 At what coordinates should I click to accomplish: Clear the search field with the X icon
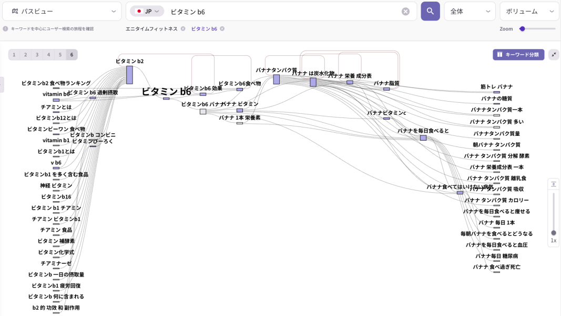tap(405, 12)
